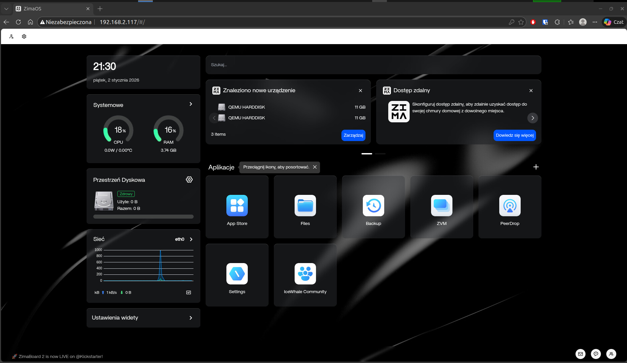Click the Szukaj search field

[373, 65]
